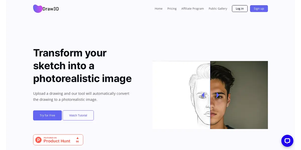Click the photorealistic half of face

tap(239, 95)
